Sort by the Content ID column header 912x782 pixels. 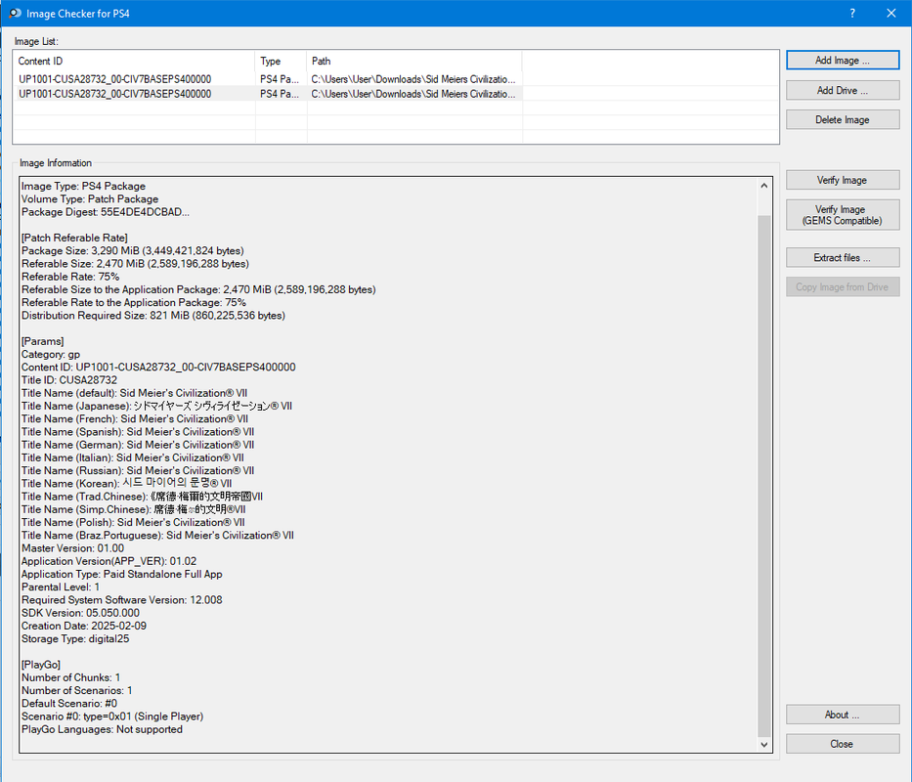coord(134,61)
